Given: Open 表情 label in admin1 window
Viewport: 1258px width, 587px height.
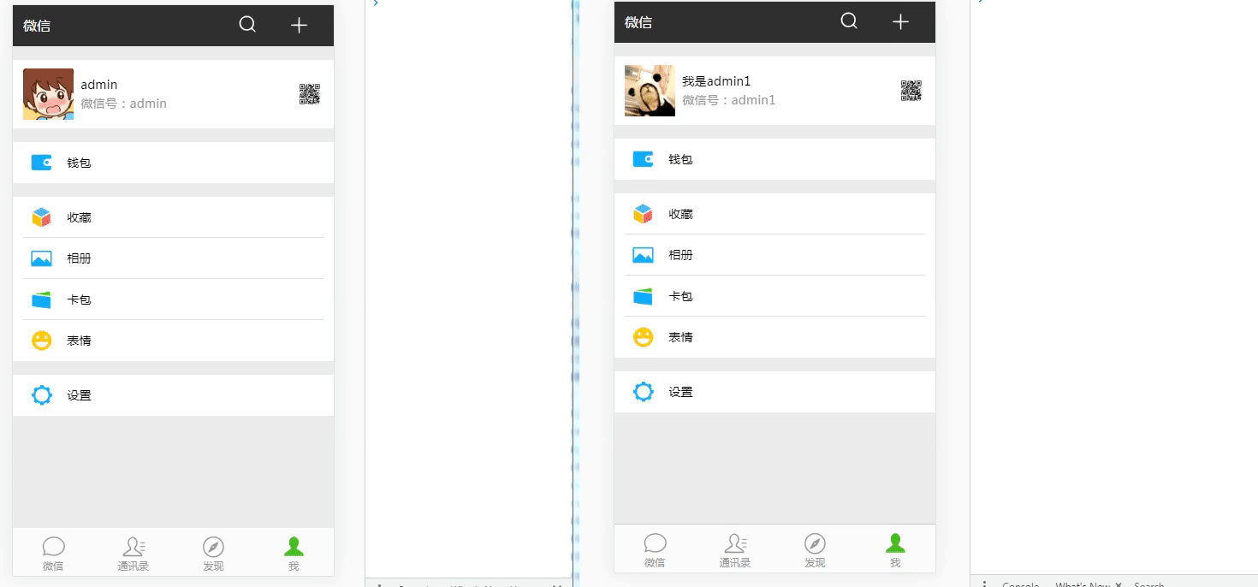Looking at the screenshot, I should click(681, 337).
